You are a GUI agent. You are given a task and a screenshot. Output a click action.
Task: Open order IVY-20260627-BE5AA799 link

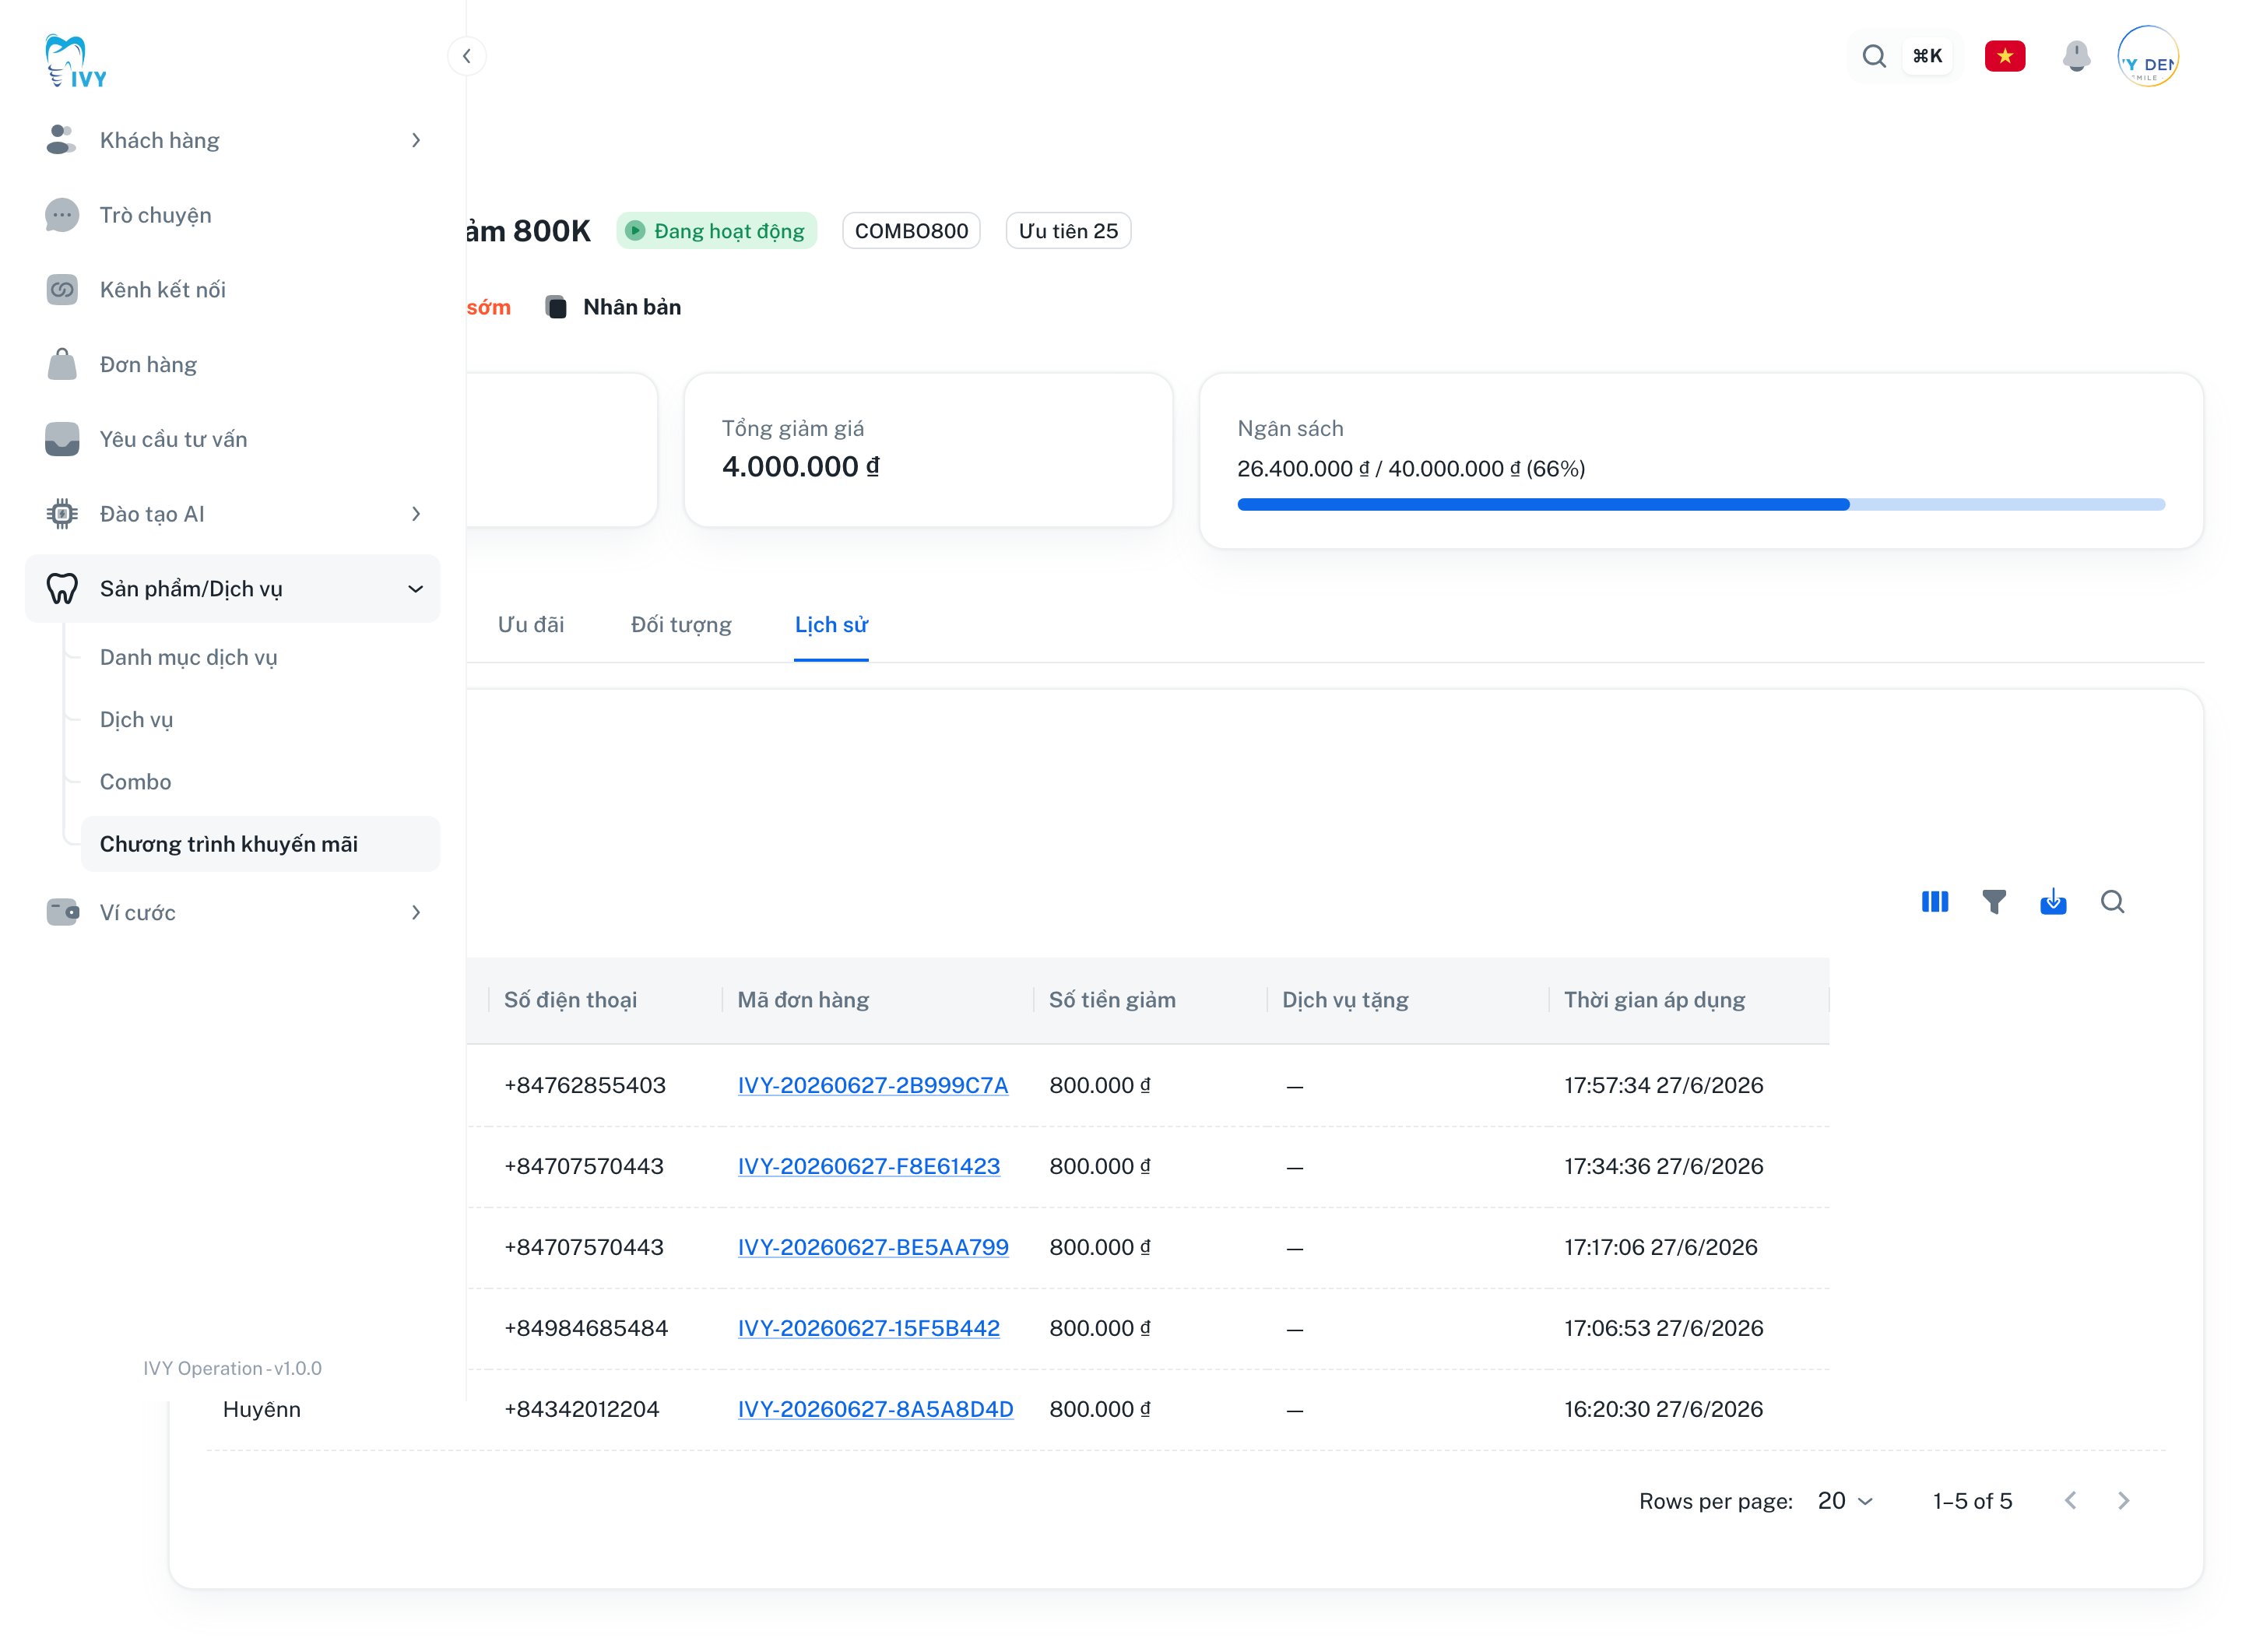pyautogui.click(x=872, y=1247)
